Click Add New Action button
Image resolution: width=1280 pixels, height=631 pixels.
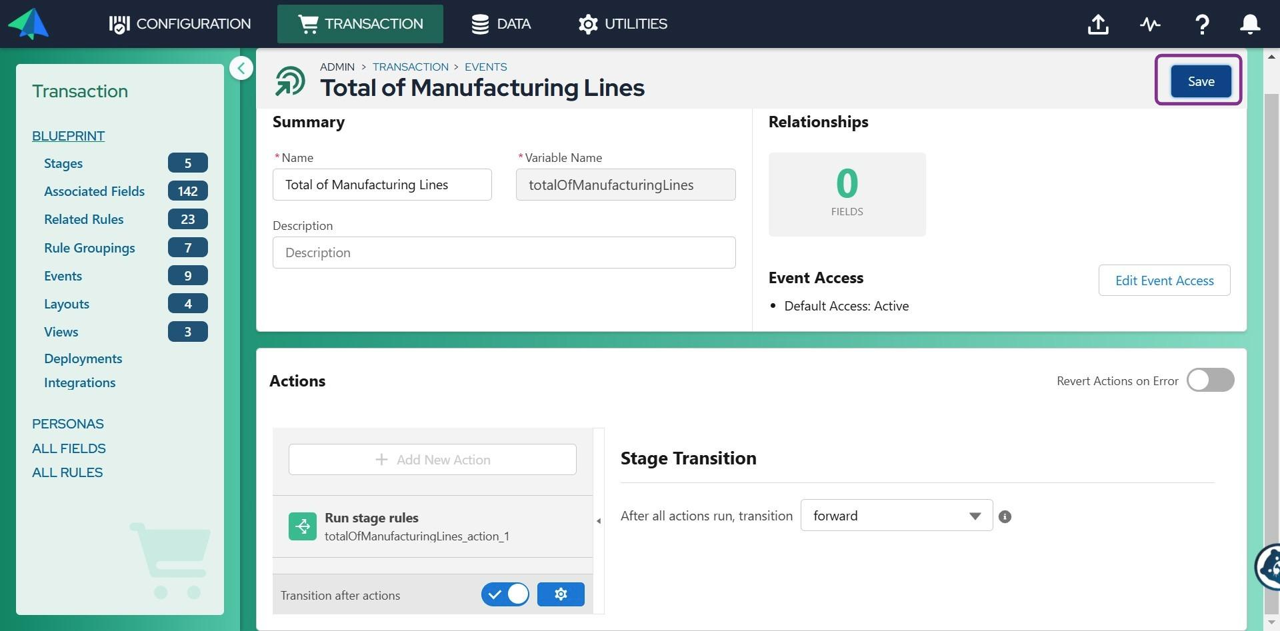click(433, 460)
